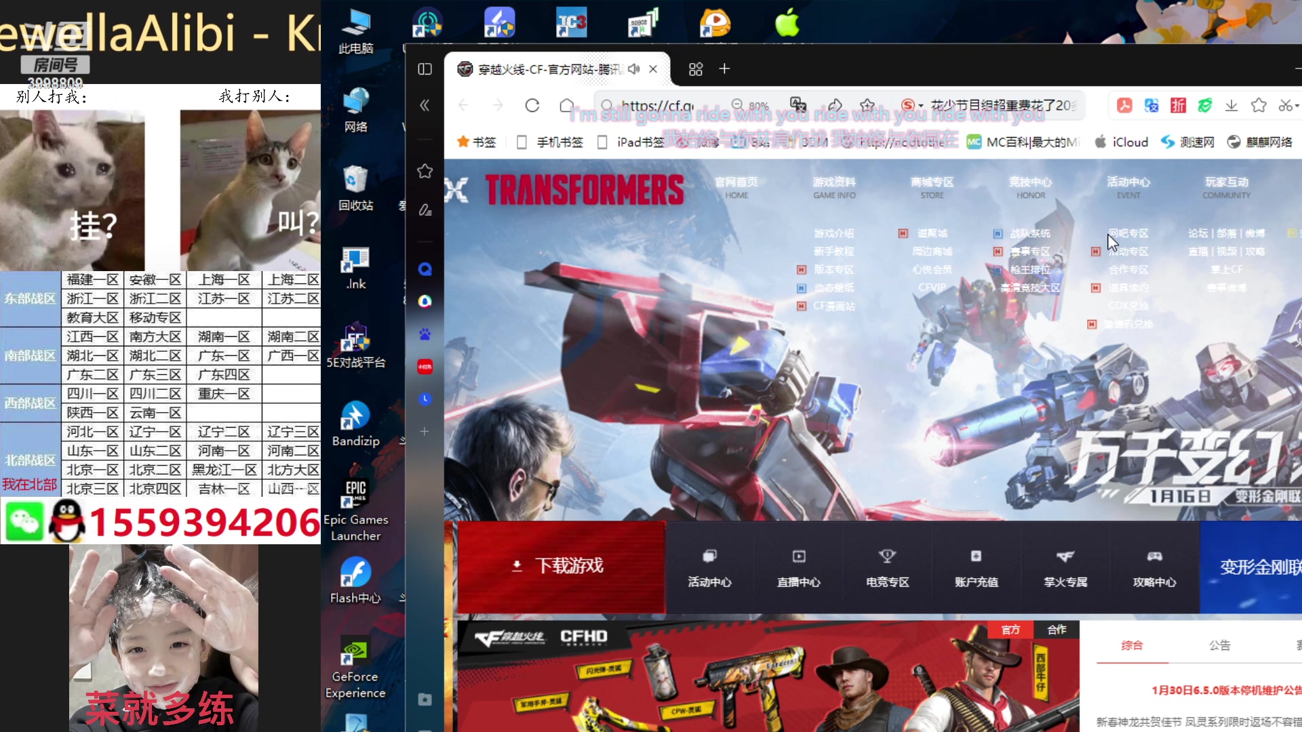Open the GeForce Experience shortcut
1302x732 pixels.
tap(355, 668)
